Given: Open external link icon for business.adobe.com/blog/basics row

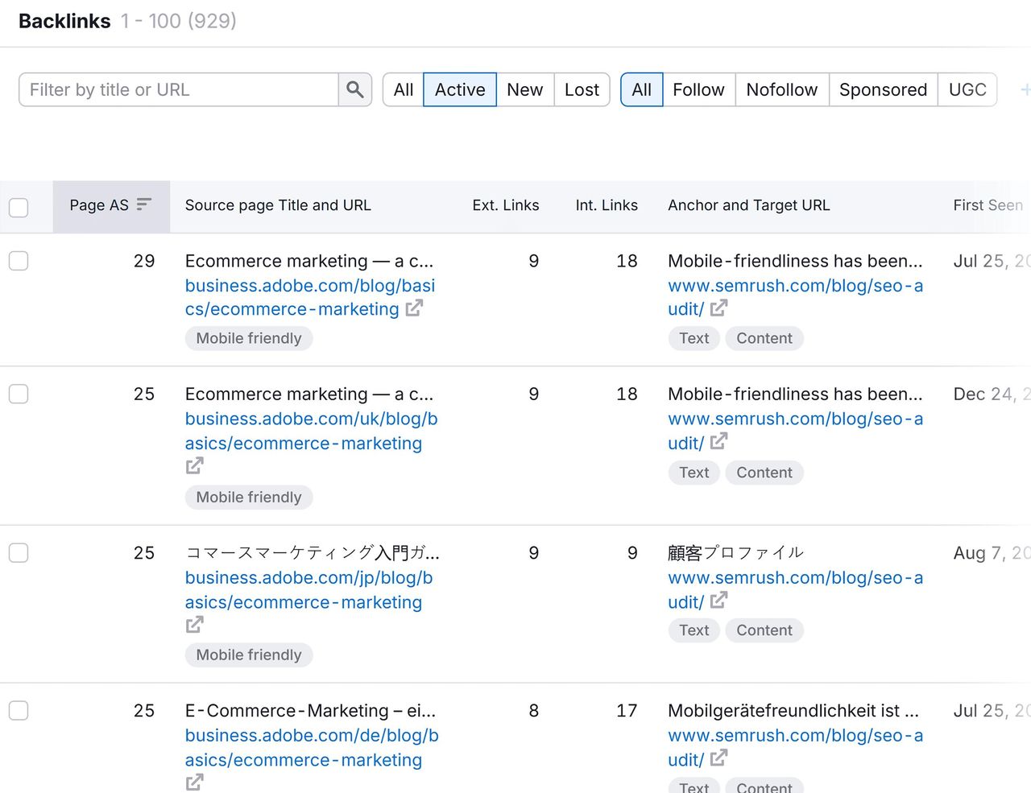Looking at the screenshot, I should pyautogui.click(x=414, y=308).
